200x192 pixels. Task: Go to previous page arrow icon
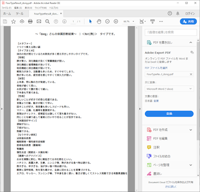(56, 21)
